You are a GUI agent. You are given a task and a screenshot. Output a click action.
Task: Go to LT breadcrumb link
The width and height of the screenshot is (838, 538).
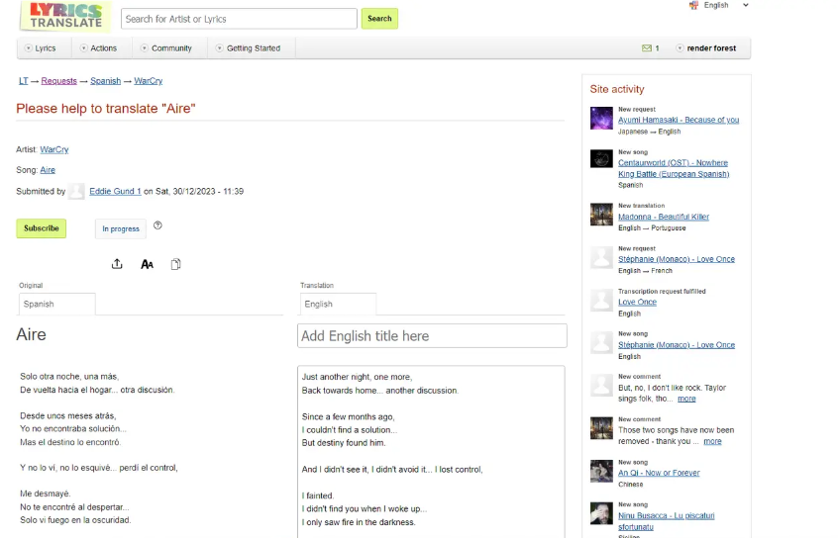coord(24,81)
